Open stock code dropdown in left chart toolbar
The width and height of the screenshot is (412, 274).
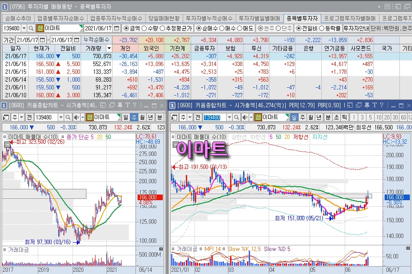point(61,117)
